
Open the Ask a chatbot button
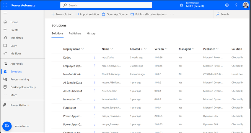7,126
